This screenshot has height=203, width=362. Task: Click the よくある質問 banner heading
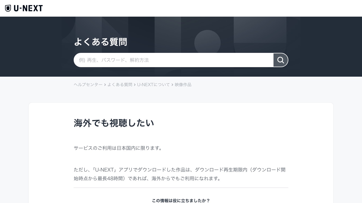point(100,42)
